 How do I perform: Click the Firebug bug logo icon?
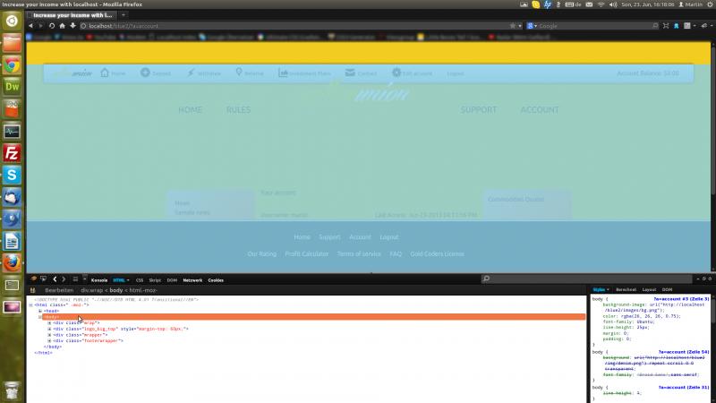coord(33,279)
